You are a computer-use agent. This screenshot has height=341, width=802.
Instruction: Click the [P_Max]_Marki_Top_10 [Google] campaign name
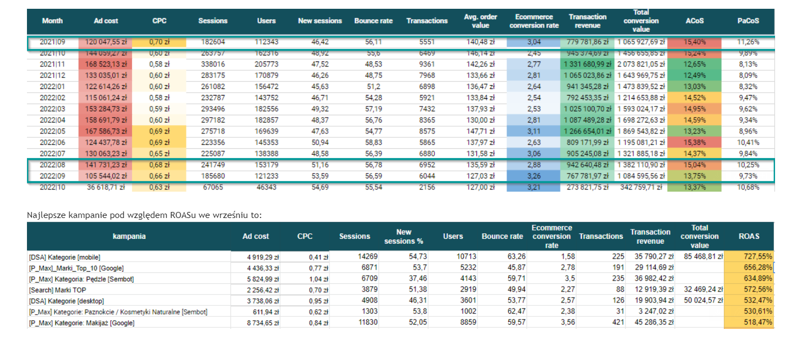(x=76, y=268)
